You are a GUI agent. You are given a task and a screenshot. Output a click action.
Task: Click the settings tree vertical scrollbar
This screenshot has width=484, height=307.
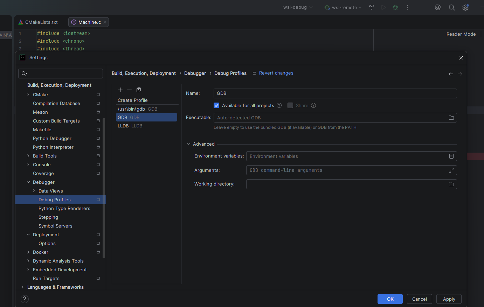pyautogui.click(x=104, y=188)
